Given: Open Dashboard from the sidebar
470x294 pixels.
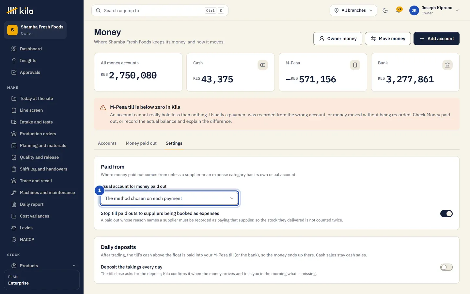Looking at the screenshot, I should 42,49.
